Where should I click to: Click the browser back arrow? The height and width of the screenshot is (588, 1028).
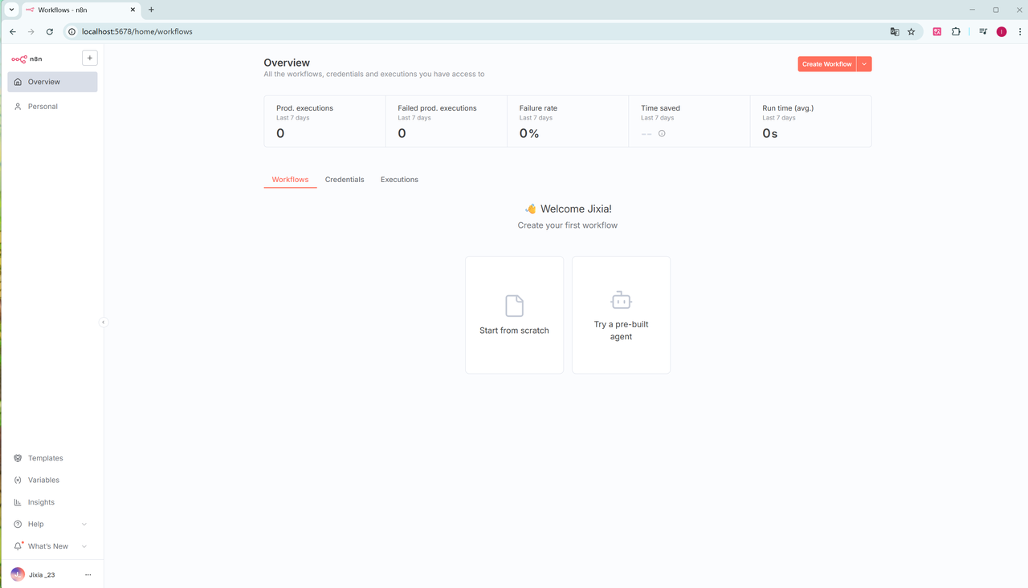13,31
